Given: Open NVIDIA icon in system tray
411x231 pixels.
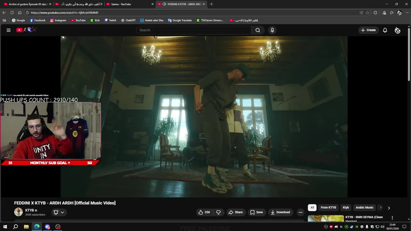Looking at the screenshot, I should pyautogui.click(x=357, y=227).
